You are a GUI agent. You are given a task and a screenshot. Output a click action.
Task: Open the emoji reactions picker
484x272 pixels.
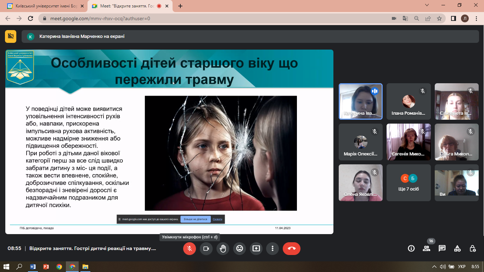pos(240,249)
